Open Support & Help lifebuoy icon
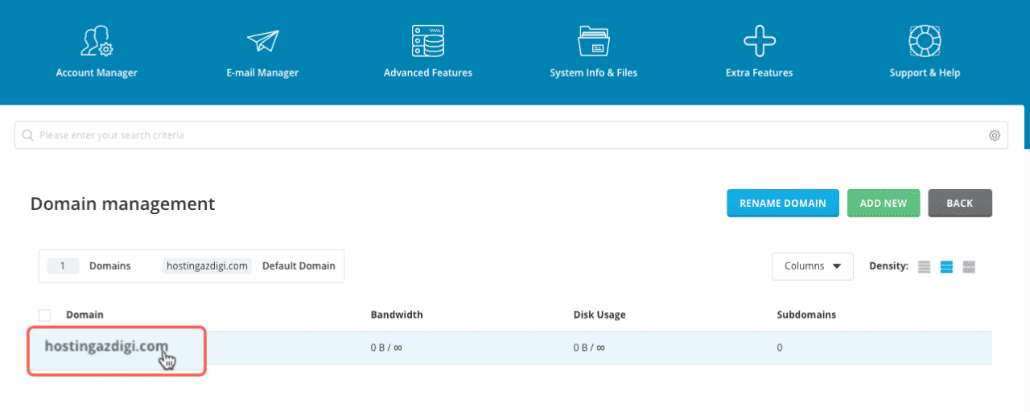This screenshot has width=1030, height=412. [x=925, y=41]
